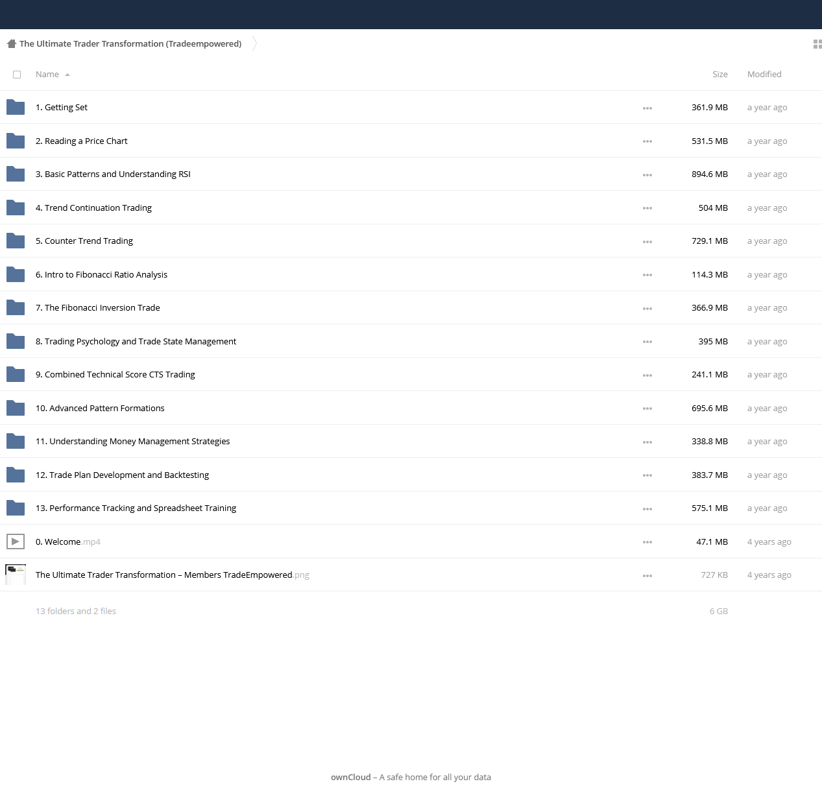Open the 4. Trend Continuation Trading folder
This screenshot has height=797, width=822.
(x=93, y=208)
